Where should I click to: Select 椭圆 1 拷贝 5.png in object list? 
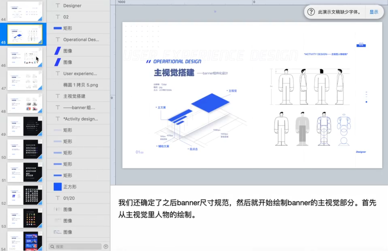point(79,85)
